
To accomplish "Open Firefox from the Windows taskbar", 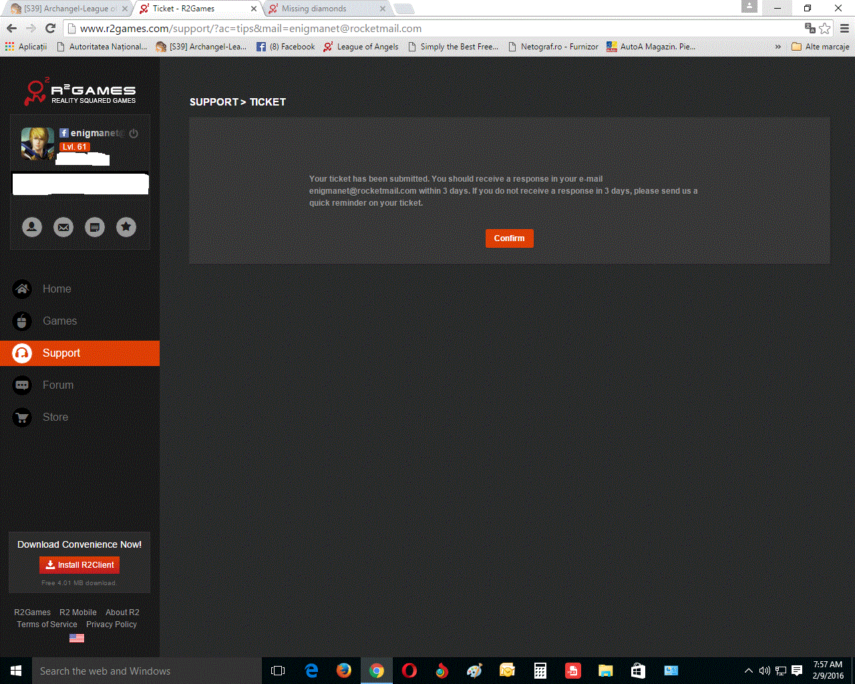I will point(344,671).
